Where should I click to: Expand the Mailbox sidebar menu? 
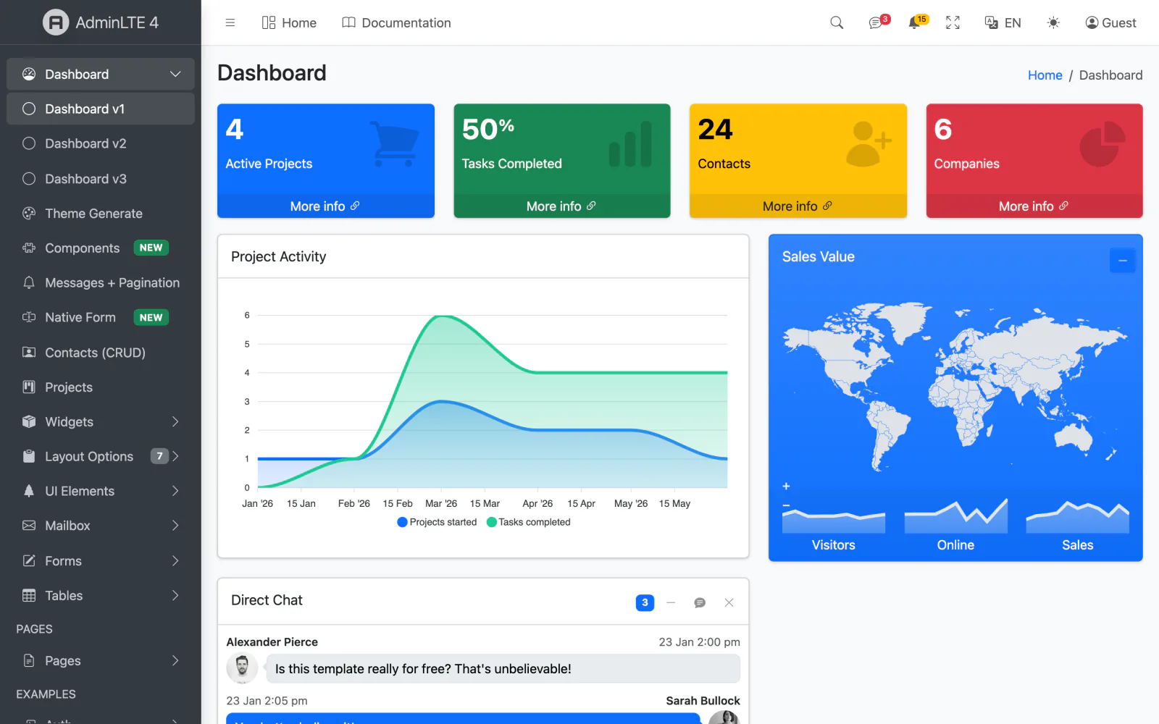101,526
